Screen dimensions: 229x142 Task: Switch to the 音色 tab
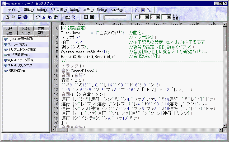point(9,33)
